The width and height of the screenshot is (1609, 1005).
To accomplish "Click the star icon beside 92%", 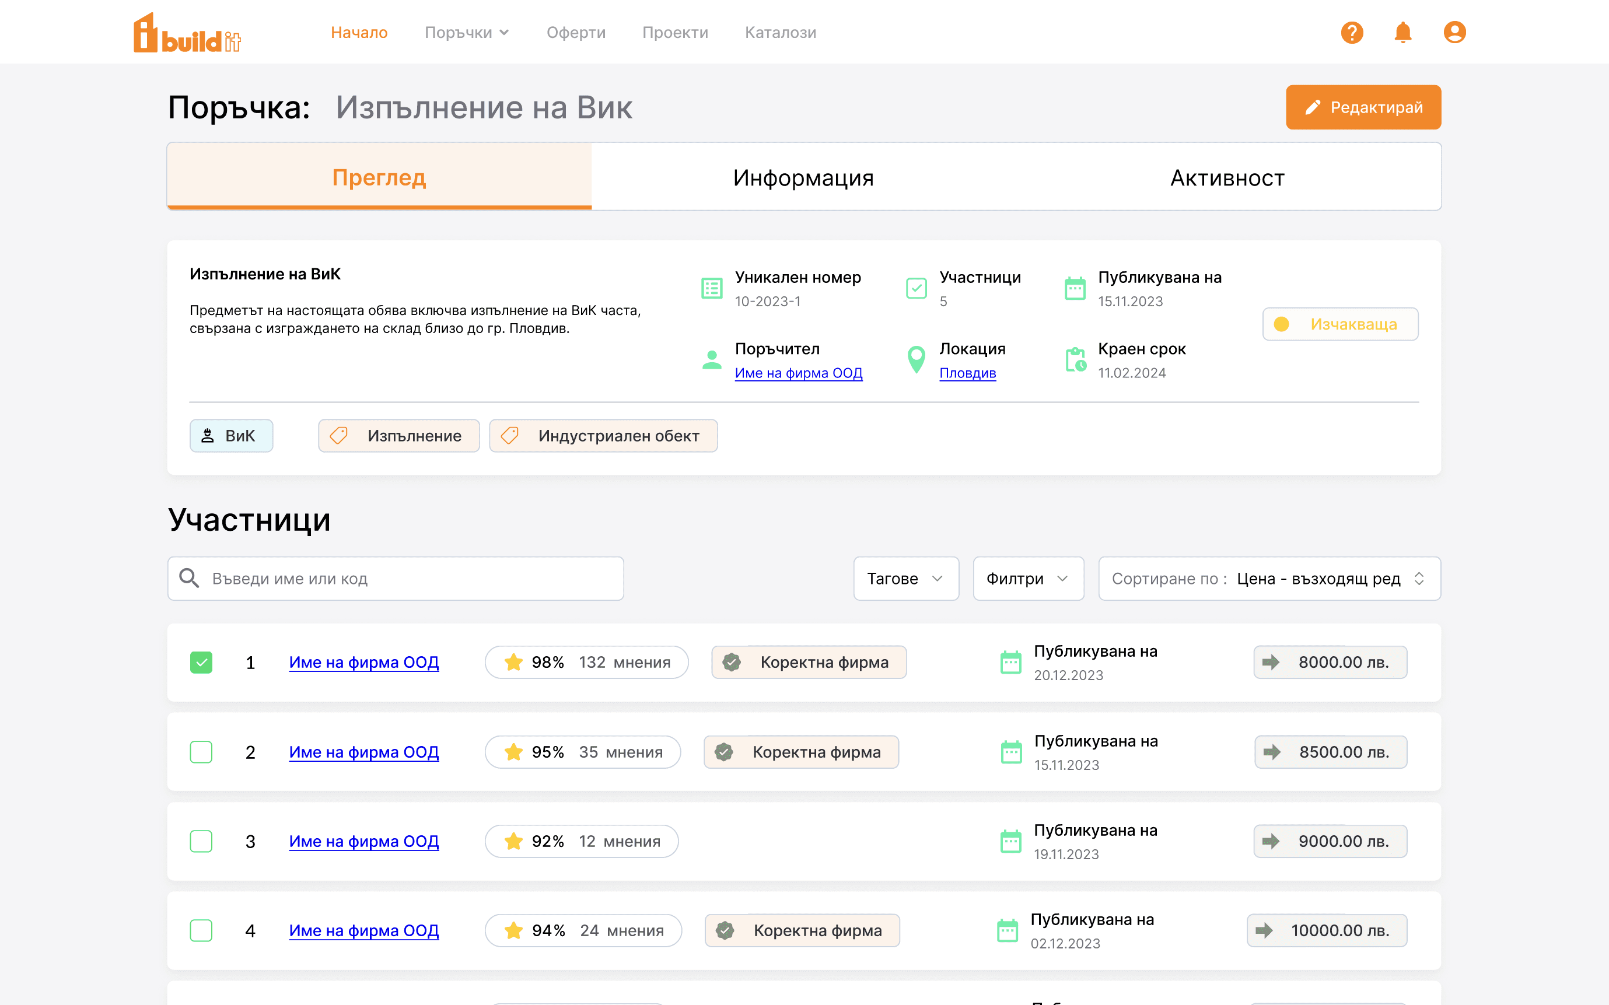I will (513, 842).
